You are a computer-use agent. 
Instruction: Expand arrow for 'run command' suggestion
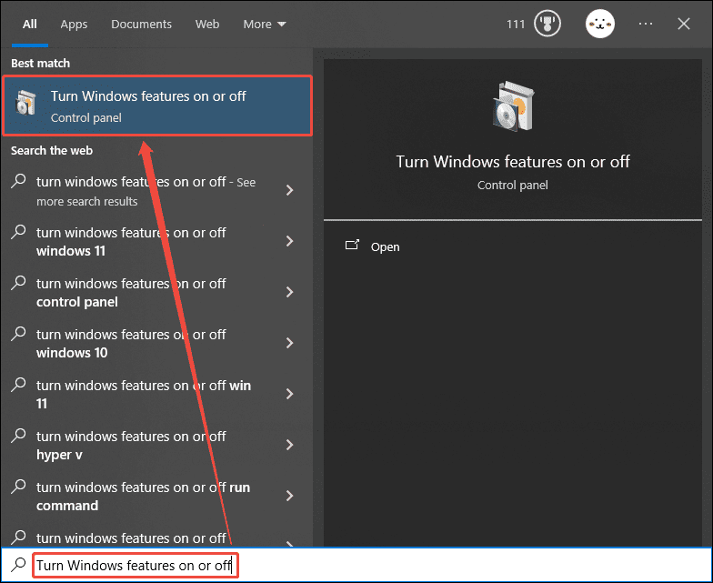click(x=289, y=496)
